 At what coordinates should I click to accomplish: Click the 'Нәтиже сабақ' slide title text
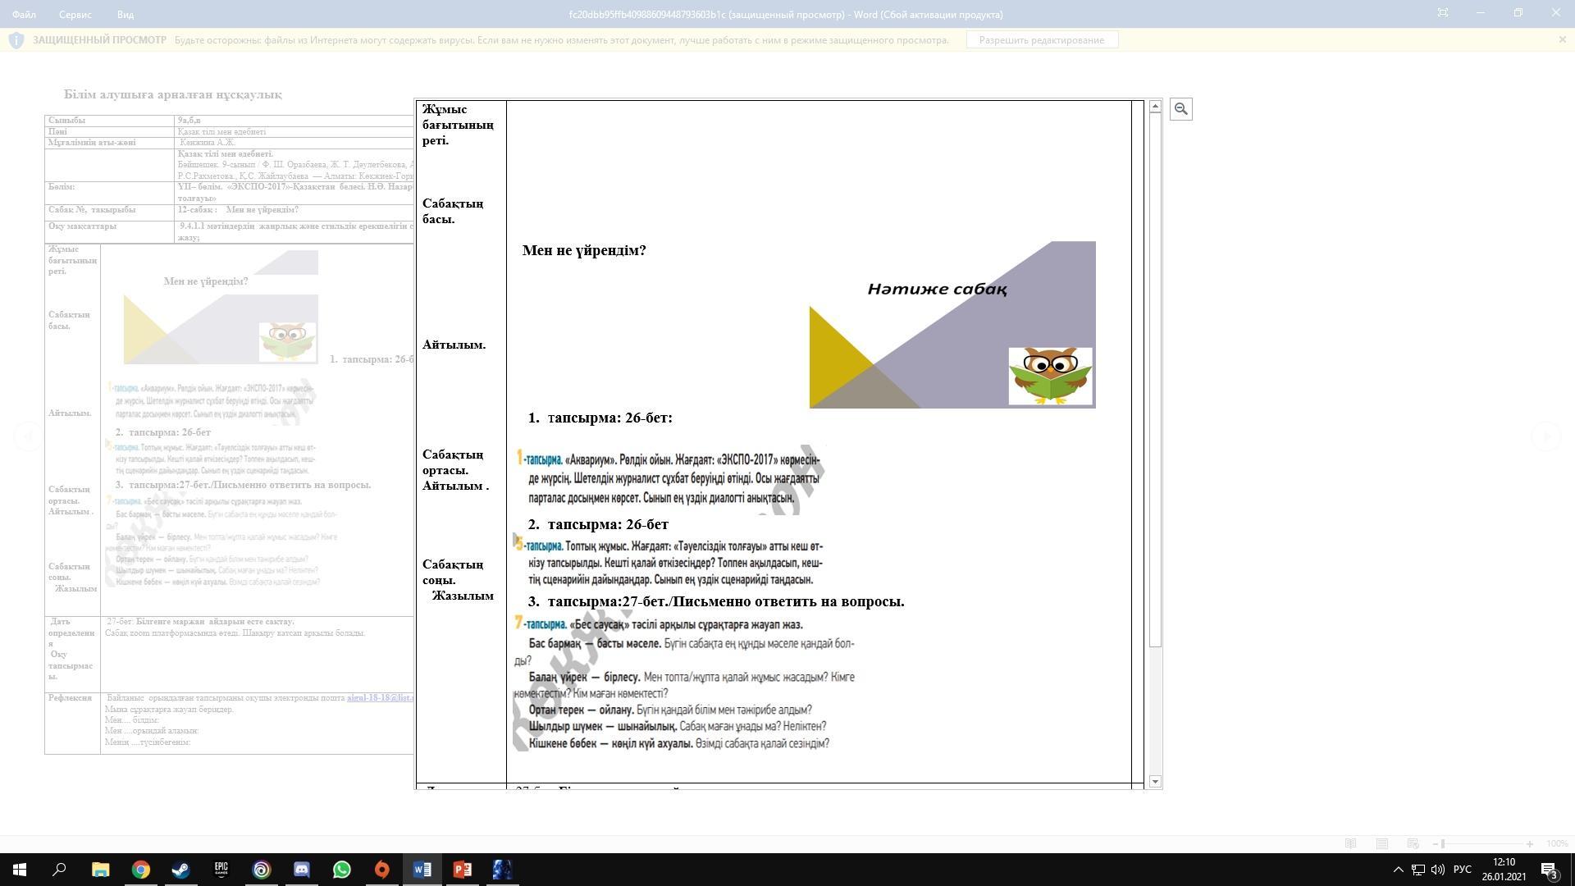[937, 289]
